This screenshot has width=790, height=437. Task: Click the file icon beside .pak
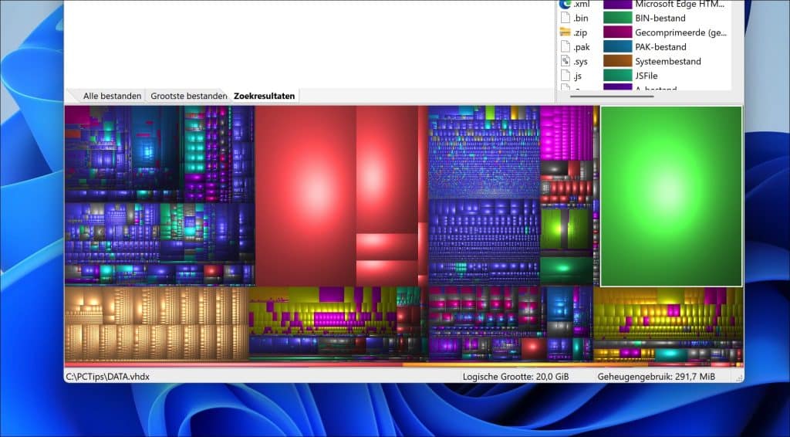point(565,47)
